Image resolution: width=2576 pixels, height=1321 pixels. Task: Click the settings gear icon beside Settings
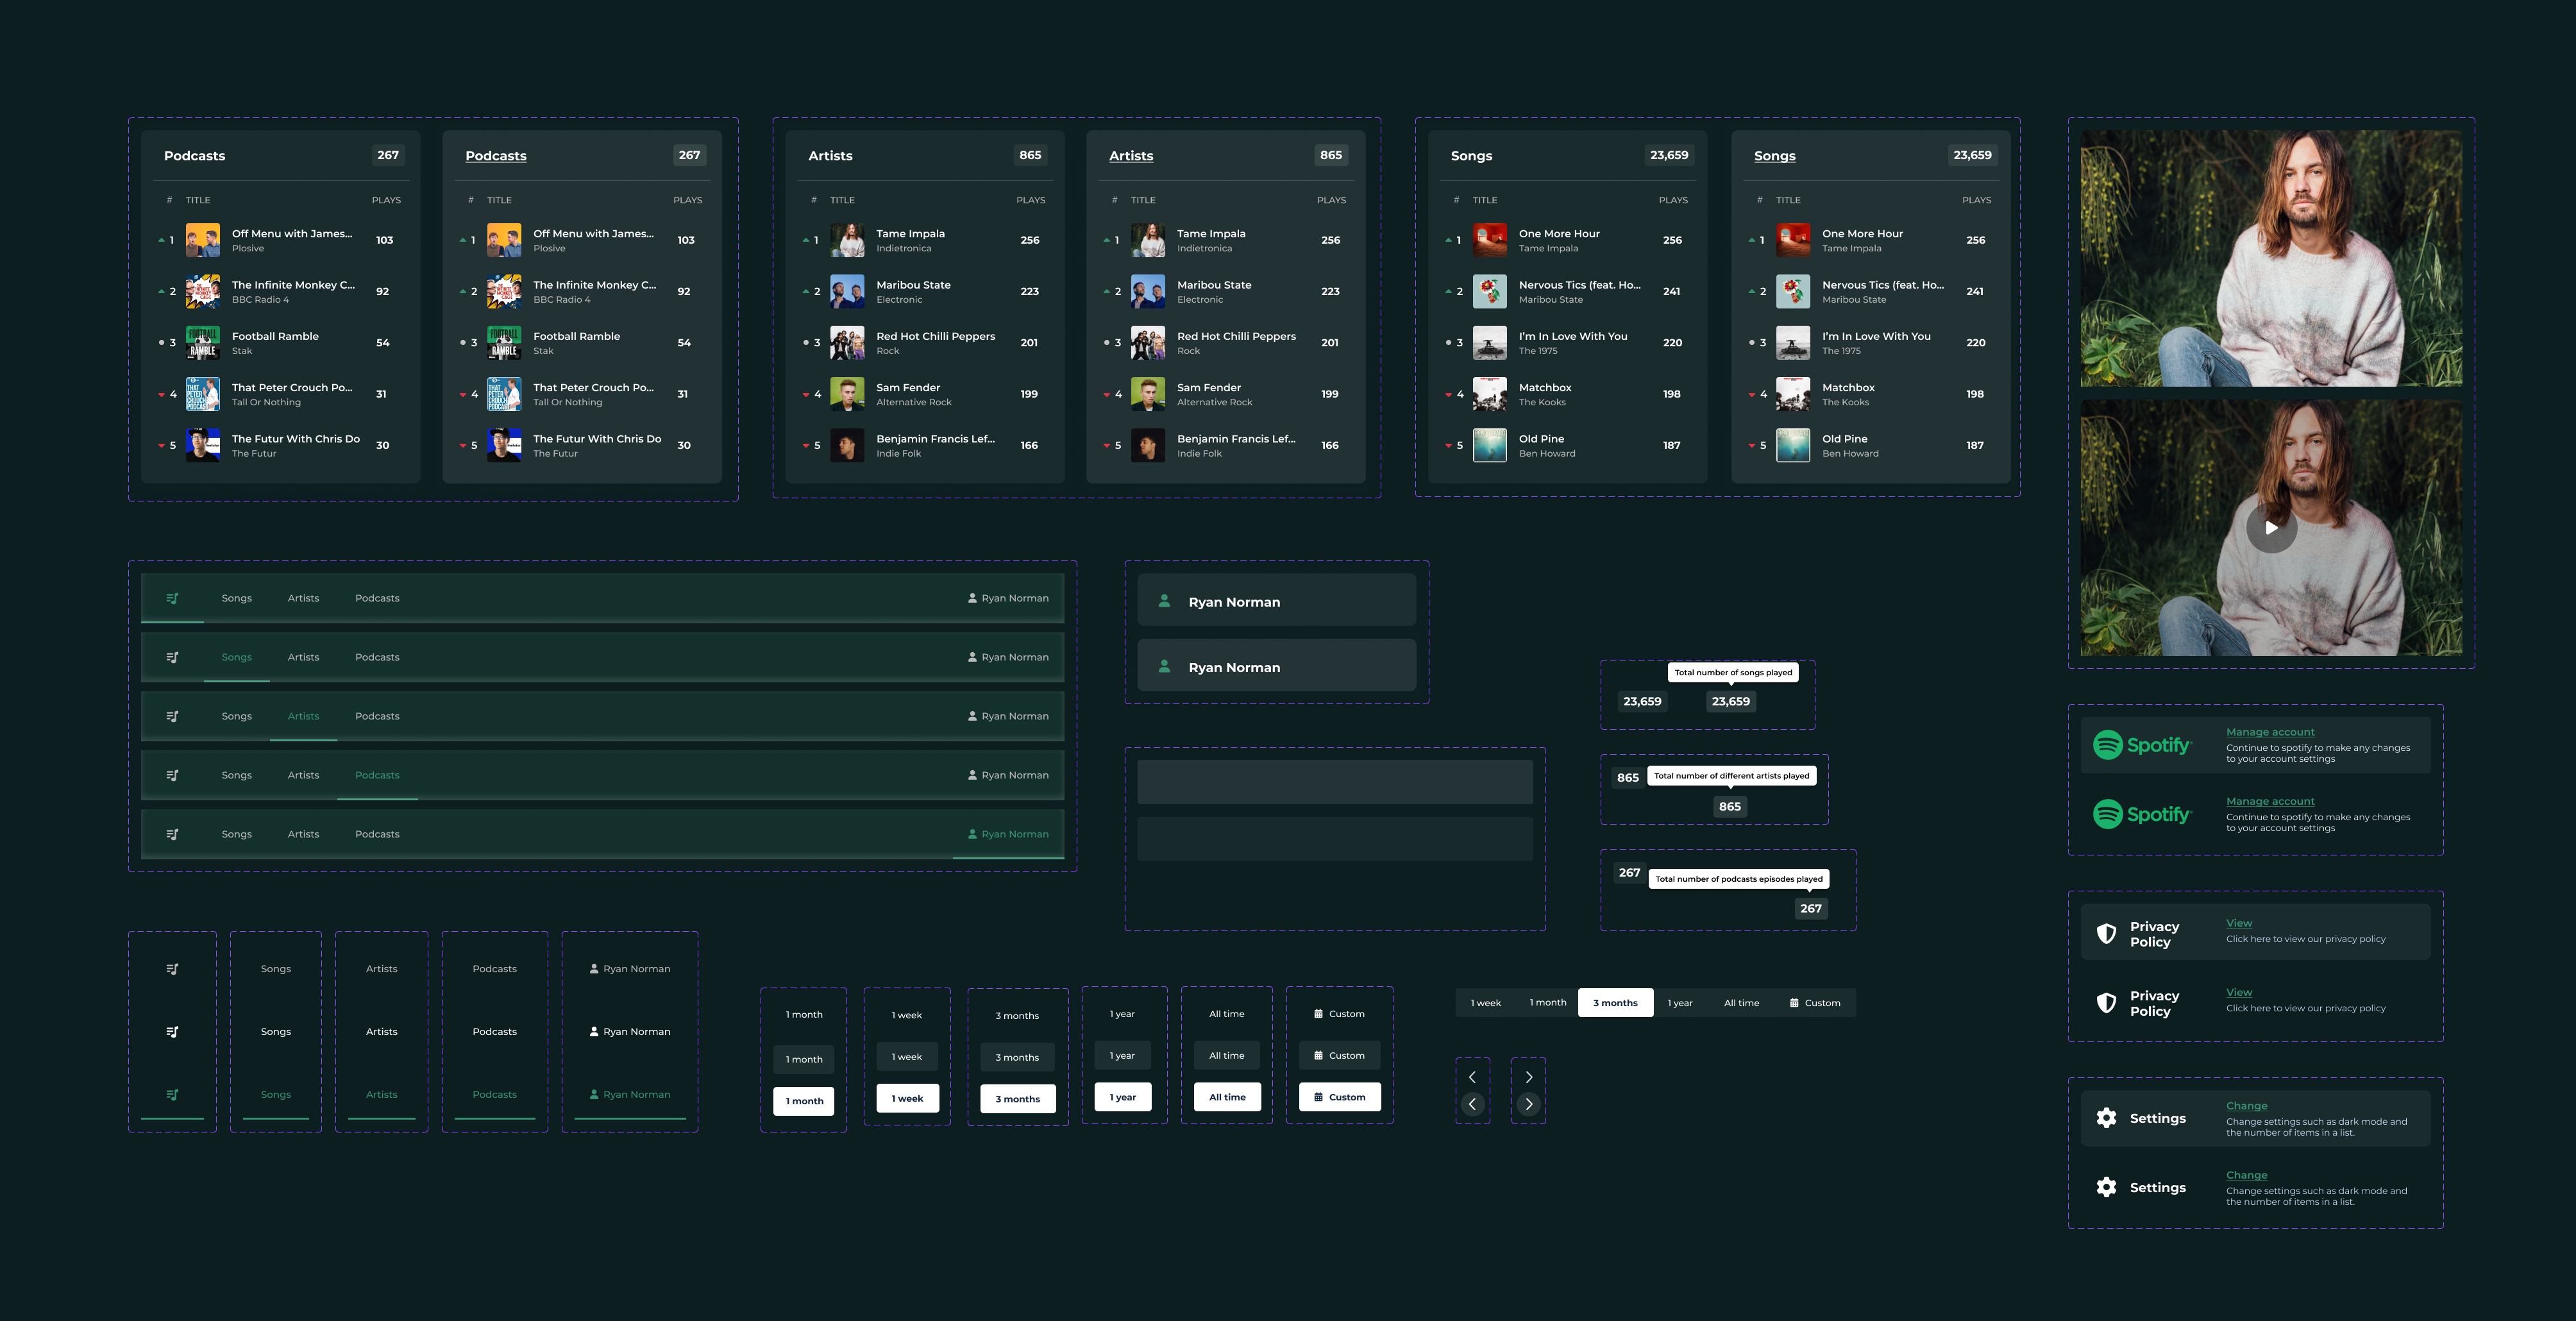[x=2106, y=1118]
